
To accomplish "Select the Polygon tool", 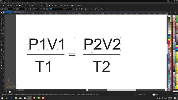I will [x=1, y=38].
